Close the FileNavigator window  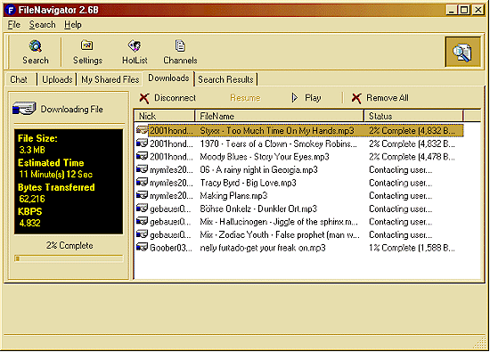pyautogui.click(x=478, y=10)
